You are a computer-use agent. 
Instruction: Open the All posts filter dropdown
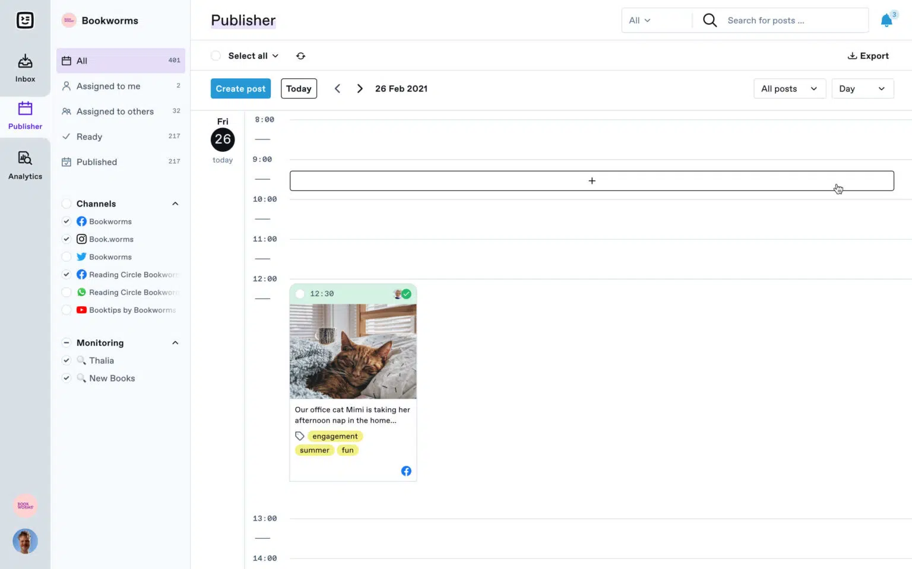[789, 88]
